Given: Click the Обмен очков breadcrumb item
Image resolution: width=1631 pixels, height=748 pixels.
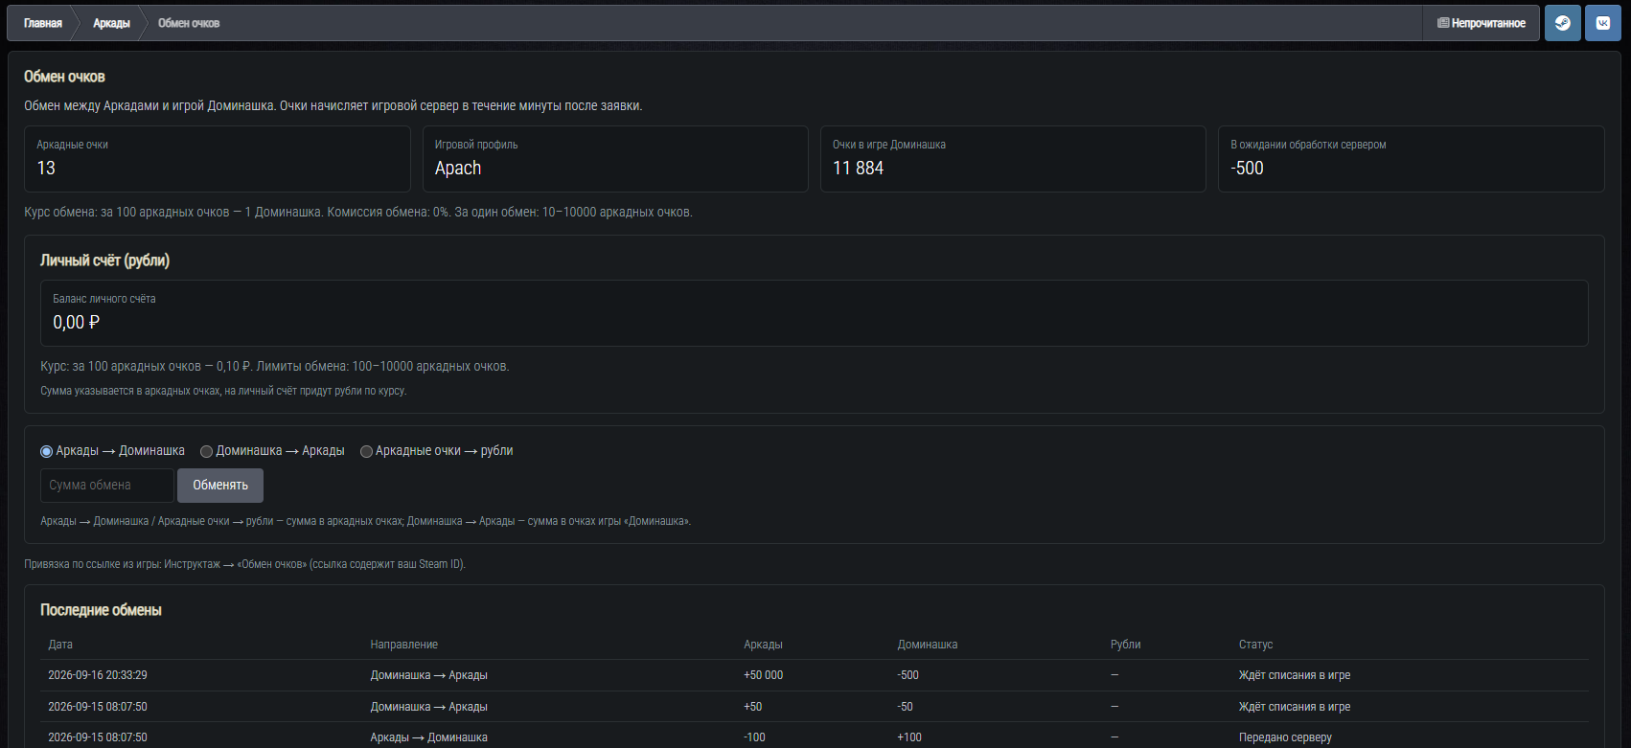Looking at the screenshot, I should (189, 23).
